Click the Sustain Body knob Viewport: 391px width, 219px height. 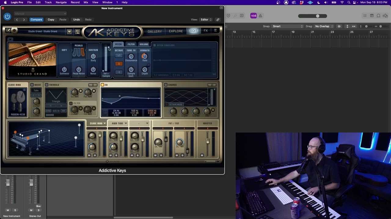click(x=93, y=56)
